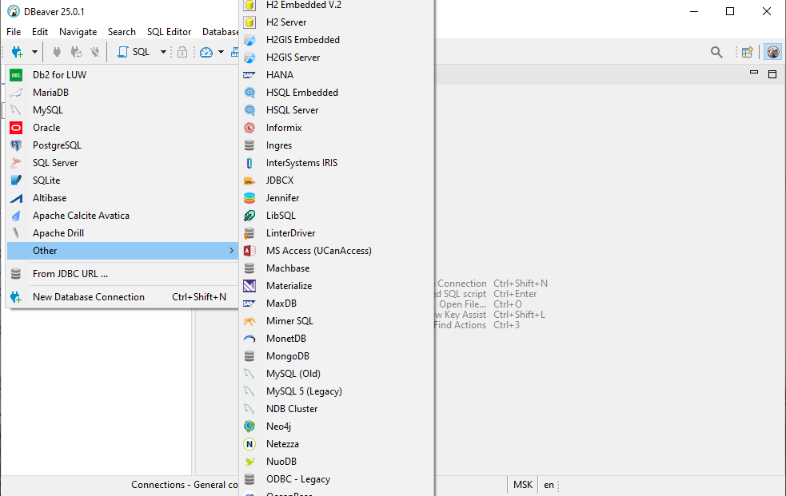
Task: Choose PostgreSQL from the connection menu
Action: (57, 145)
